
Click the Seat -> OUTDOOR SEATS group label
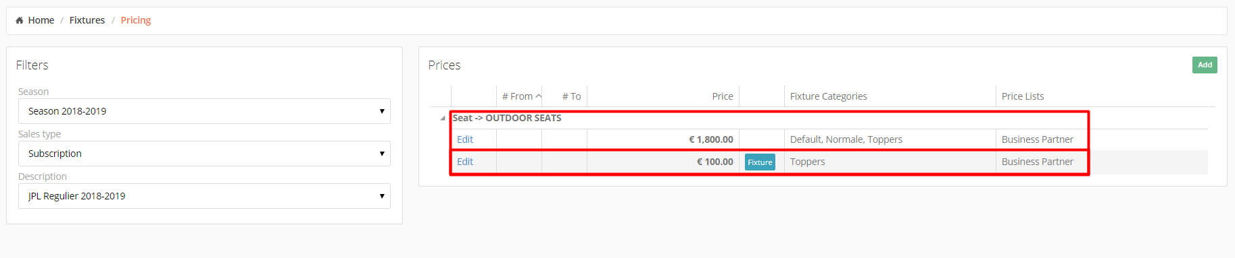pos(507,118)
